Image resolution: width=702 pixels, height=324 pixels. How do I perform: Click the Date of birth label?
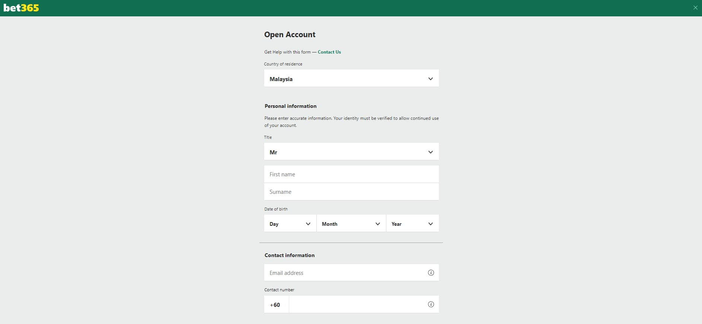point(276,209)
